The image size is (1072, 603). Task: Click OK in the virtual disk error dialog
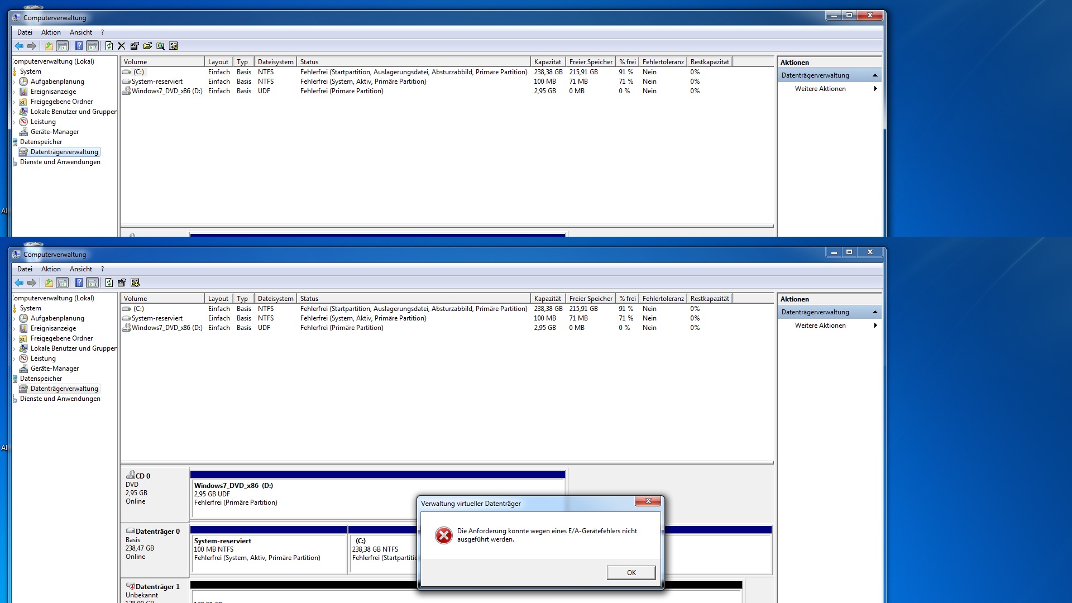(x=631, y=573)
